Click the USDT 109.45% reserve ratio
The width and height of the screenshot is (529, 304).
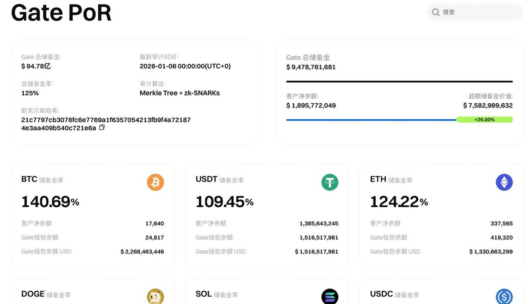pyautogui.click(x=225, y=202)
